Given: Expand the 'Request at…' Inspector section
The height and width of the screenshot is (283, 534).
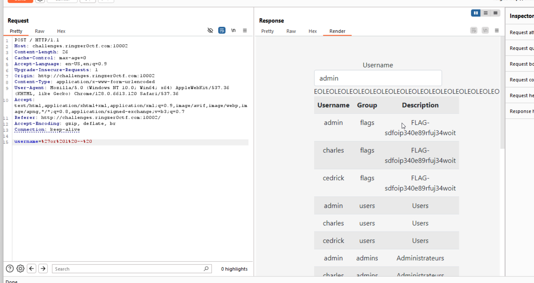Looking at the screenshot, I should point(520,32).
